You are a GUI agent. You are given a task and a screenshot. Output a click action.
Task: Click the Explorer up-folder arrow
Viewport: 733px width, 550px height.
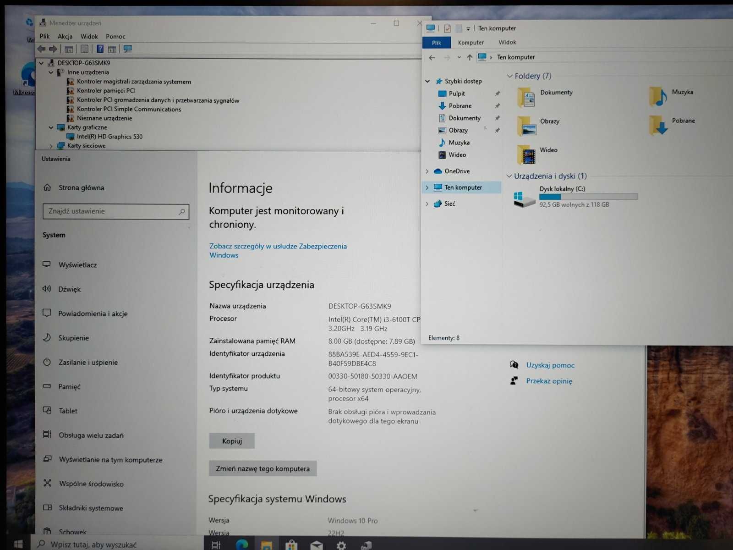[x=470, y=58]
